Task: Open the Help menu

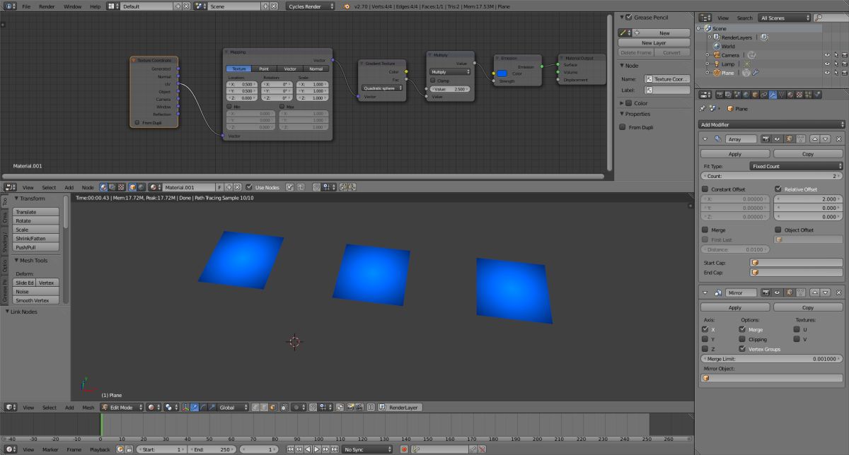Action: [x=95, y=6]
